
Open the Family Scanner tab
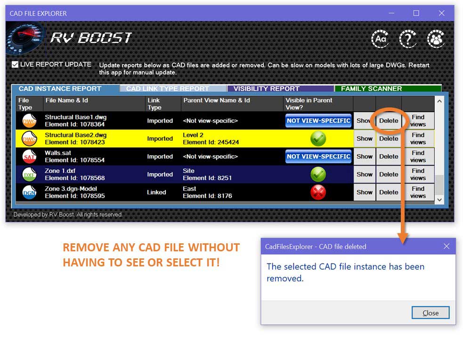[x=388, y=88]
